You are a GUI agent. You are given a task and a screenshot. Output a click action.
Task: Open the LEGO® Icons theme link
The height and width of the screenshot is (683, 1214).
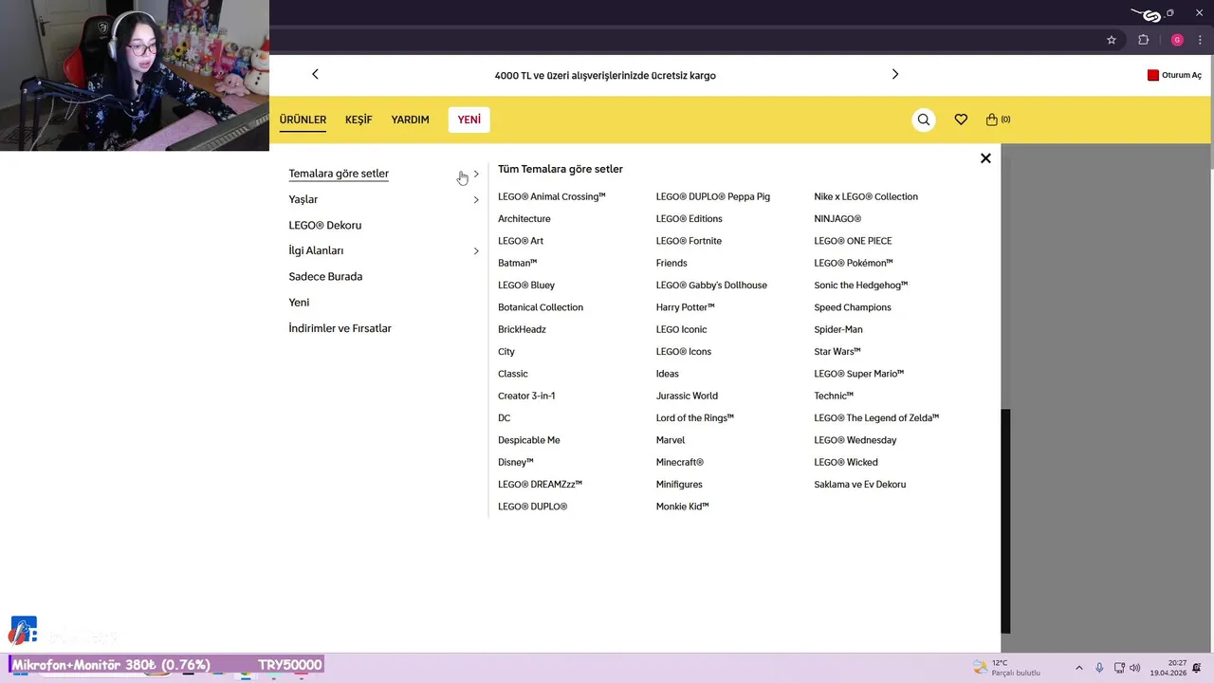pos(684,351)
